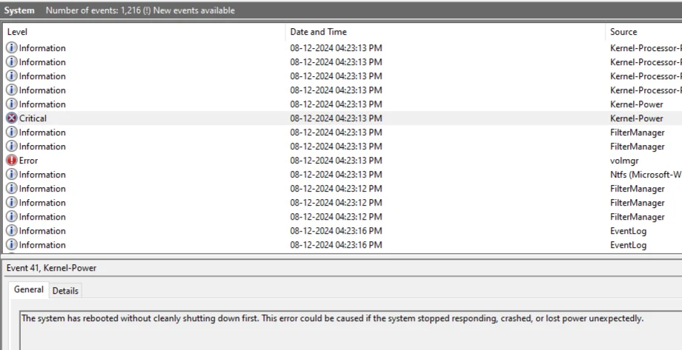Click info icon of first EventLog row
The image size is (682, 350).
point(12,231)
